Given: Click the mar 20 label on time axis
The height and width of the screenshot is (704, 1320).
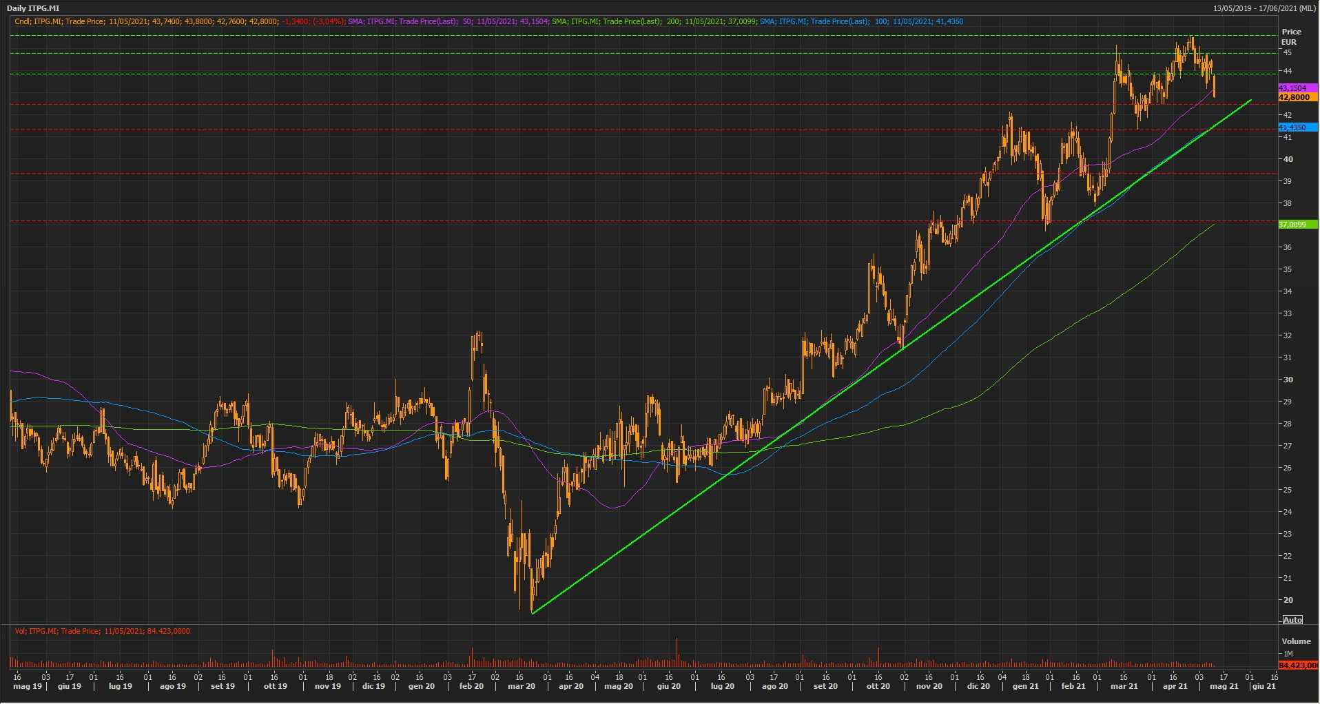Looking at the screenshot, I should click(521, 686).
